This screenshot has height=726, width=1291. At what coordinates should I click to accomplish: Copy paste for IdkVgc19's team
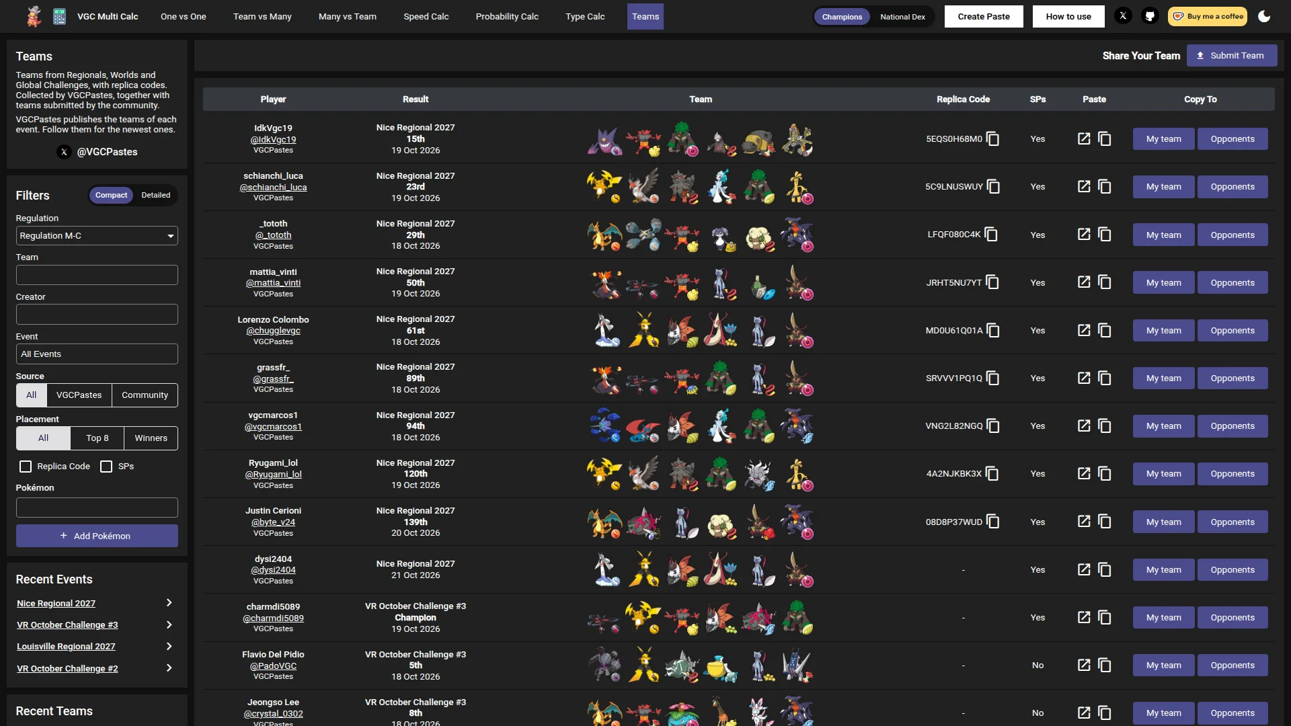[x=1105, y=138]
